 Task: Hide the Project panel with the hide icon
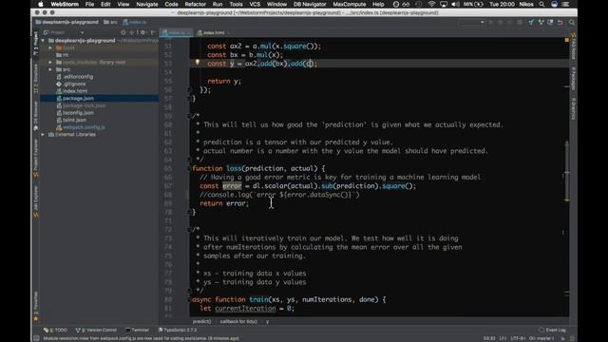[x=153, y=32]
